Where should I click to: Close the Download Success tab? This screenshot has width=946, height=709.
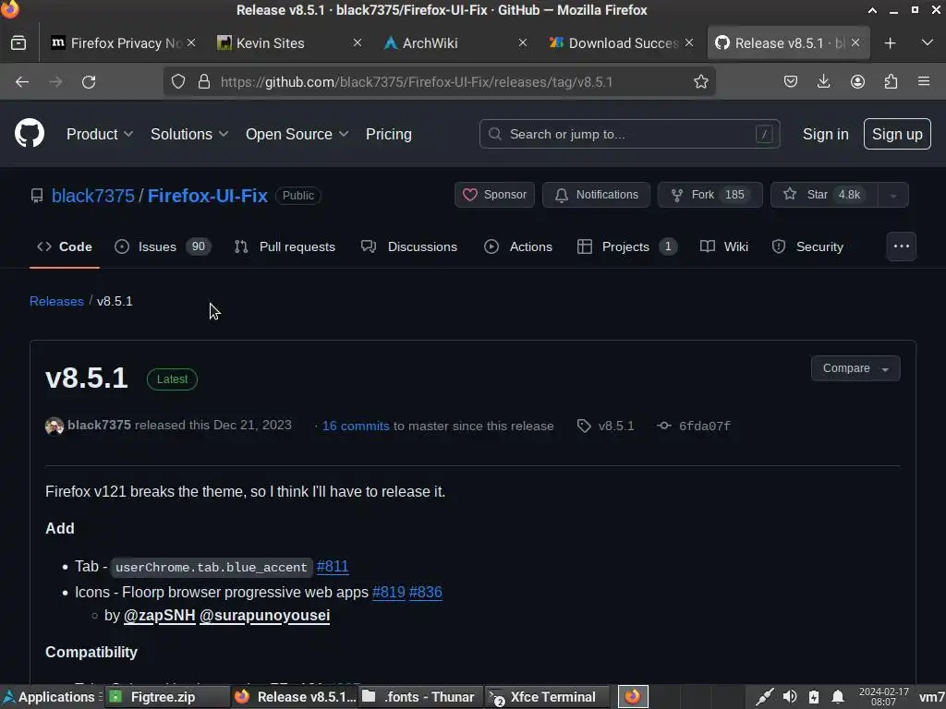point(689,42)
